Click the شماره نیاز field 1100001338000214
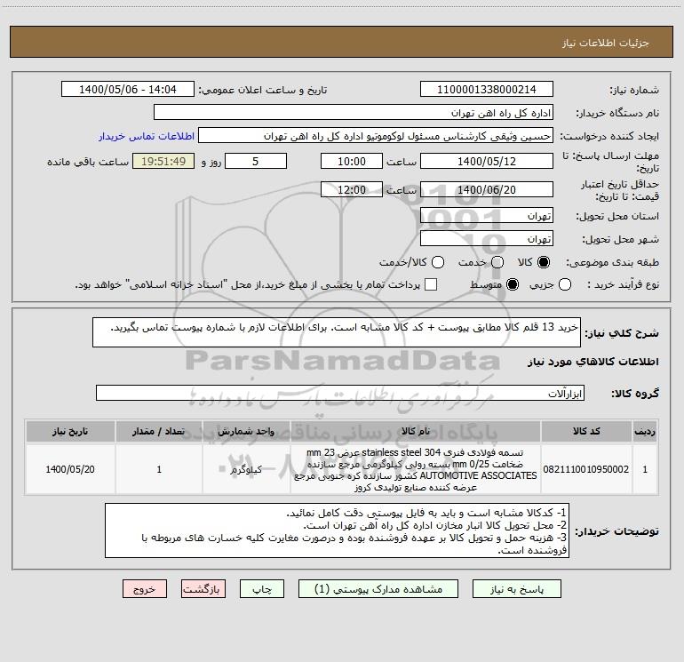 [487, 90]
